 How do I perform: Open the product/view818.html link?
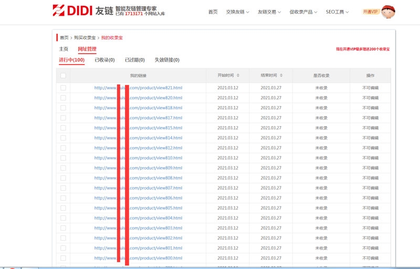click(138, 108)
